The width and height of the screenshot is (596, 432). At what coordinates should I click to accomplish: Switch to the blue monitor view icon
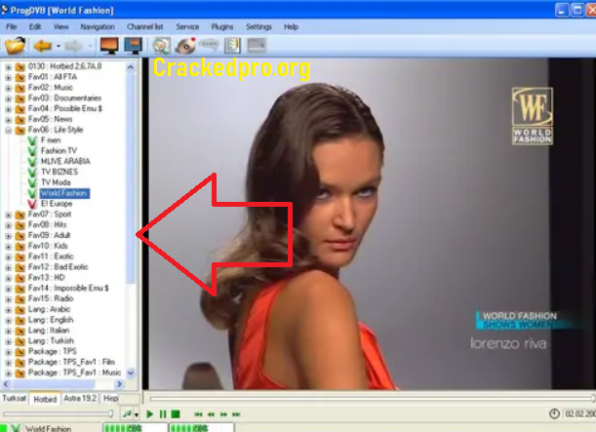[133, 46]
